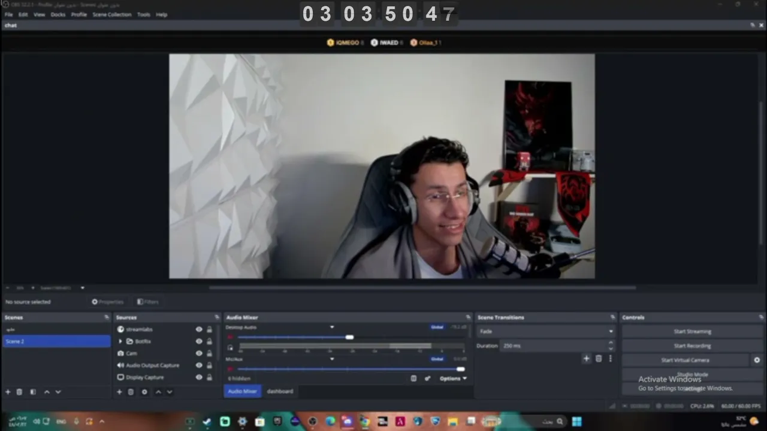Open the Docks menu
The height and width of the screenshot is (431, 767).
[58, 14]
